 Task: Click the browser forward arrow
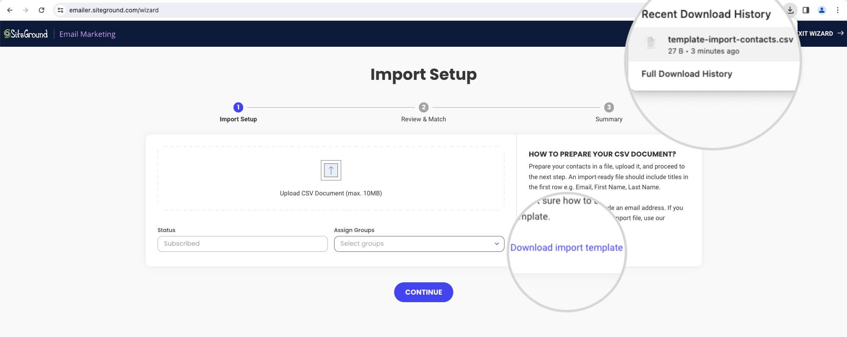point(26,10)
